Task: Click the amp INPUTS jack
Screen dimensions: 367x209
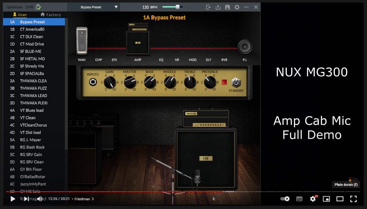Action: (92, 82)
